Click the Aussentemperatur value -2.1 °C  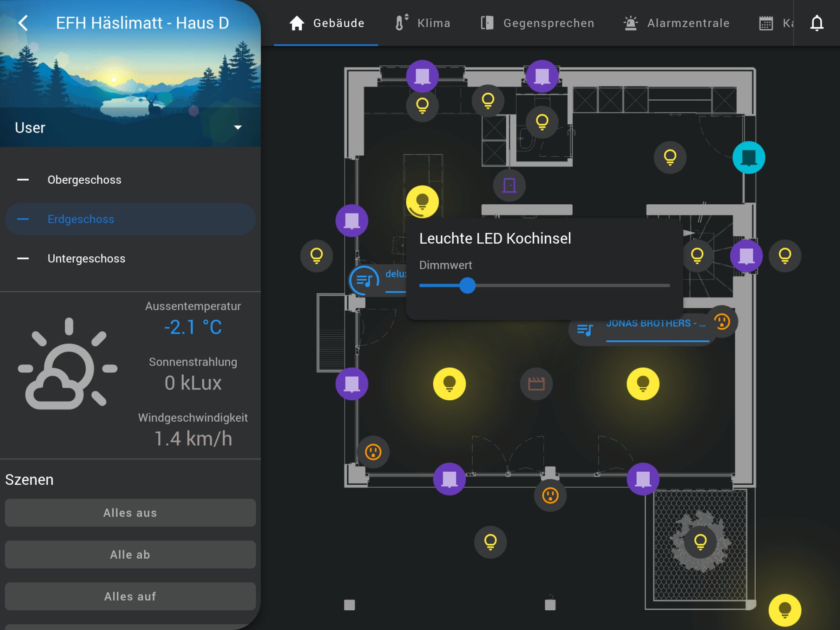click(x=193, y=327)
